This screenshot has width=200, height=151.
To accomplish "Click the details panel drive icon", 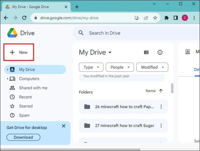I will click(x=188, y=52).
